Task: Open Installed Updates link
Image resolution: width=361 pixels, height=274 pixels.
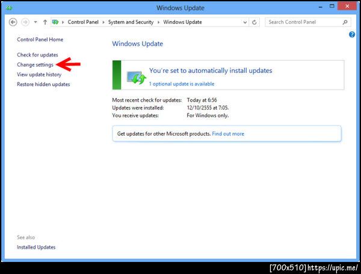Action: [x=36, y=247]
